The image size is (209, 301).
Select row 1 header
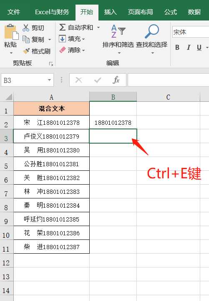[x=7, y=109]
